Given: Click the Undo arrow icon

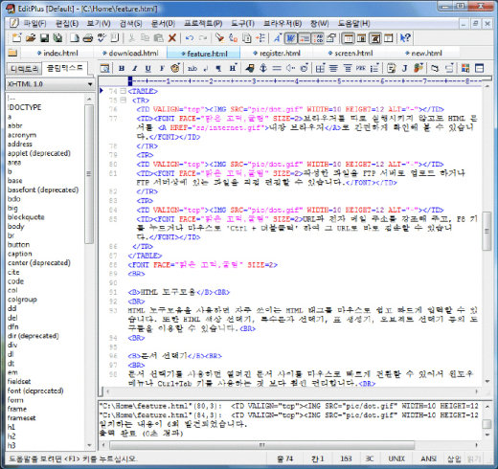Looking at the screenshot, I should [x=190, y=38].
